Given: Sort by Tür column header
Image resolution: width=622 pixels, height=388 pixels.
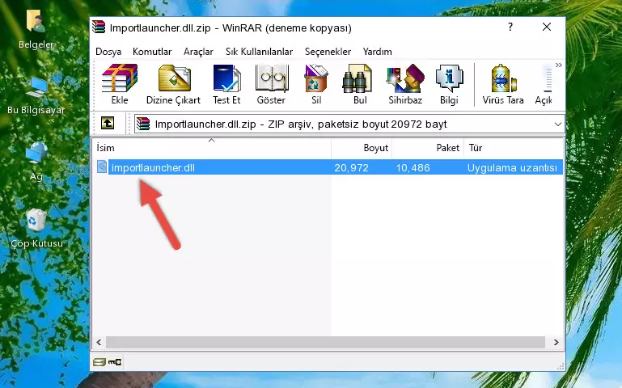Looking at the screenshot, I should pyautogui.click(x=514, y=148).
